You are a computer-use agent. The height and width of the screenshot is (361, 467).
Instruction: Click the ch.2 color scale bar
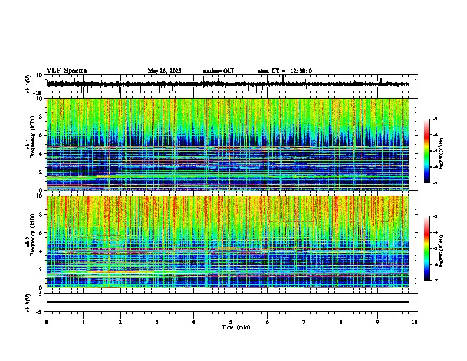click(426, 248)
